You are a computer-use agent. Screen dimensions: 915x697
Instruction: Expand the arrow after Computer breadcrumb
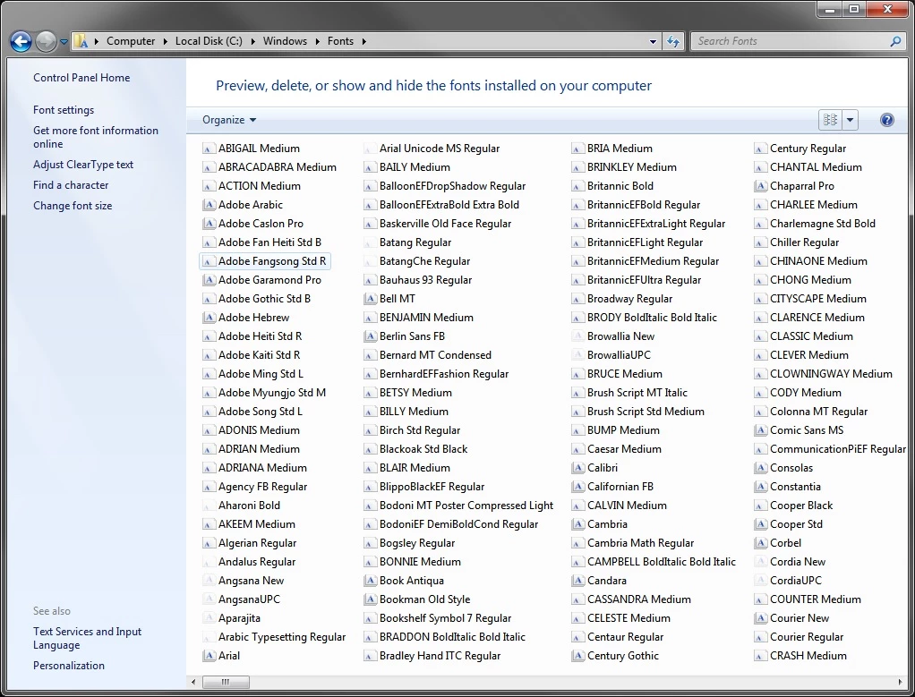click(165, 41)
